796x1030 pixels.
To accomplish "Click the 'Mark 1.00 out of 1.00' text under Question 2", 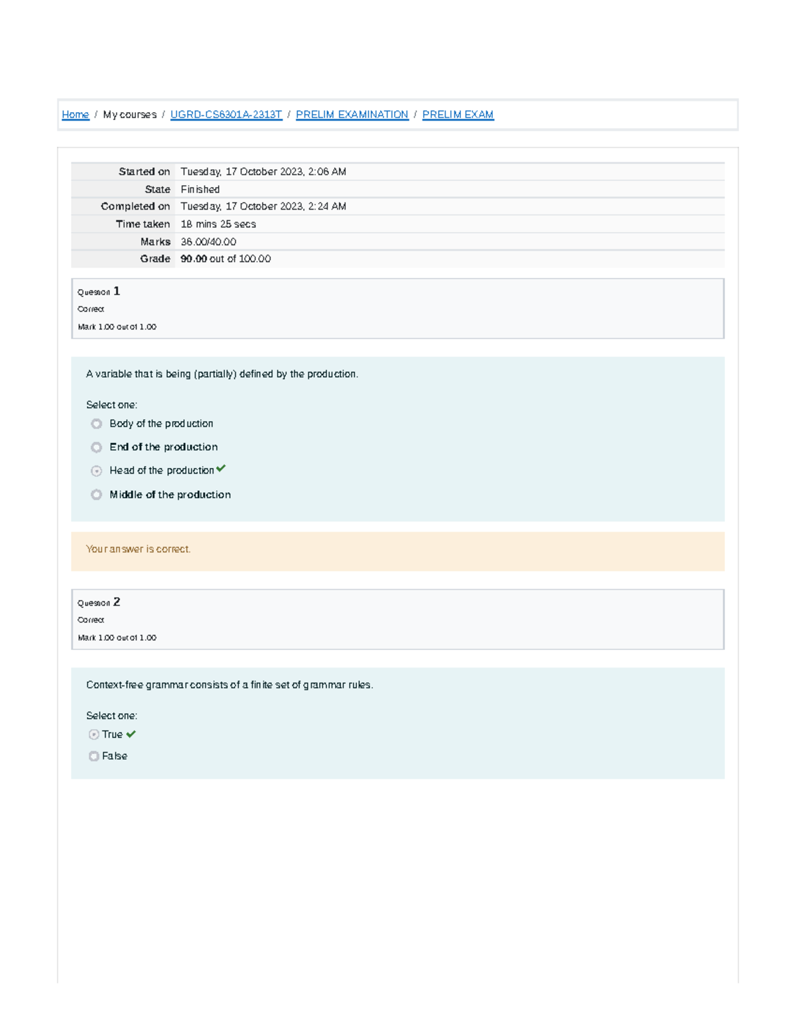I will pos(117,638).
